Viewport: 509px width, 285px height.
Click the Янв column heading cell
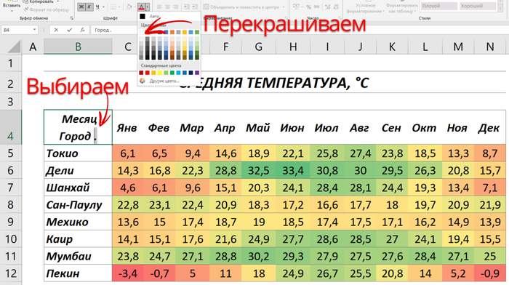(x=127, y=127)
